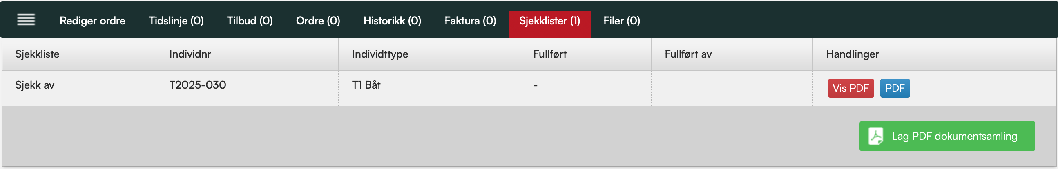
Task: Open the Historikk (0) tab
Action: point(392,21)
